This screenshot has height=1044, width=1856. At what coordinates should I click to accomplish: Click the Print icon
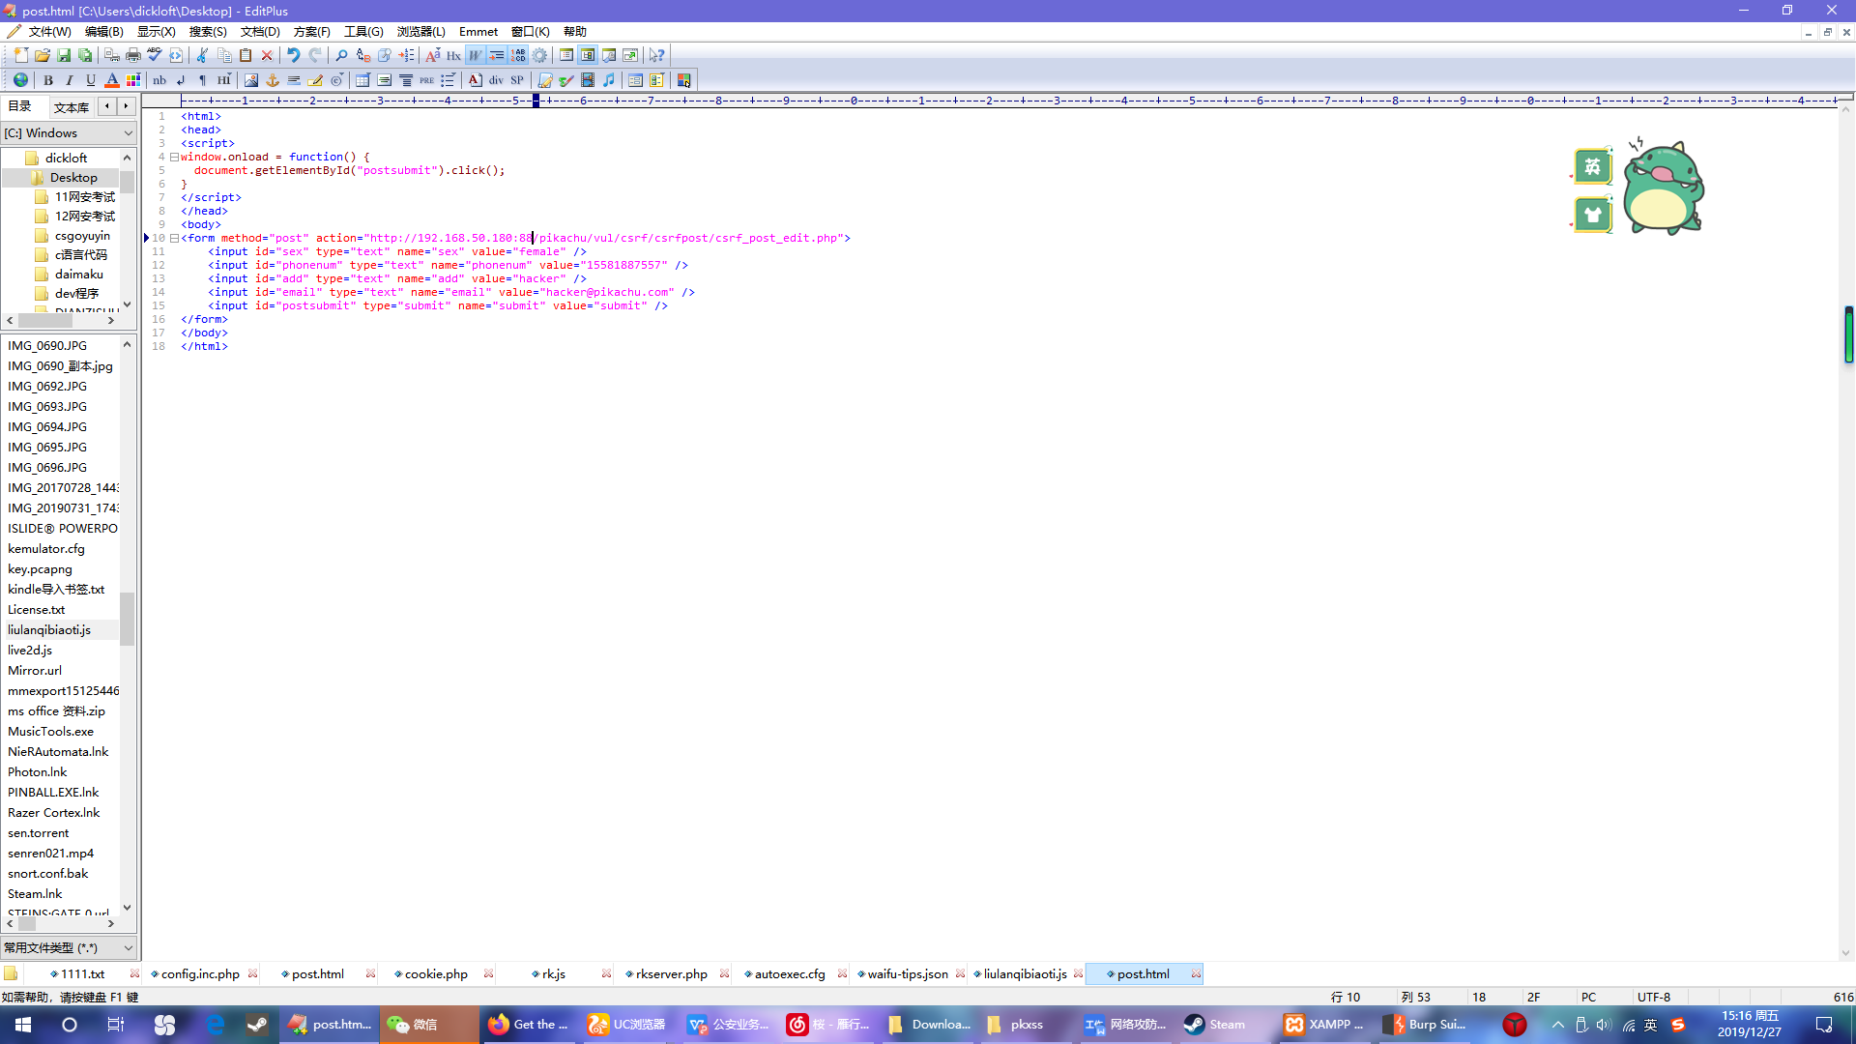pos(133,55)
